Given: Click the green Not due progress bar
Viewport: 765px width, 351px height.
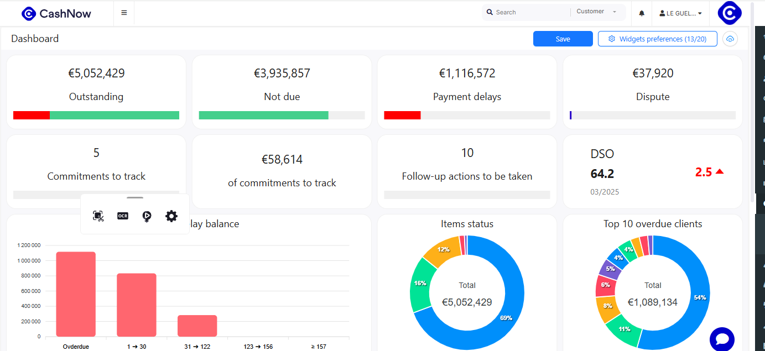Looking at the screenshot, I should tap(263, 115).
